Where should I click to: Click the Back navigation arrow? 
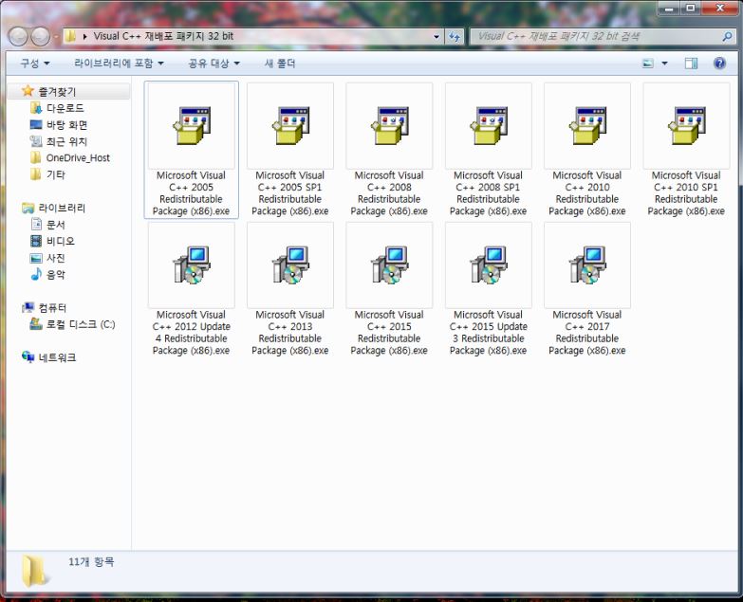(x=18, y=36)
